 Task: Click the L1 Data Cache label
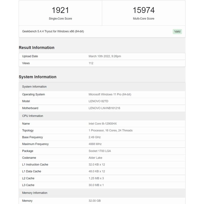(32, 171)
